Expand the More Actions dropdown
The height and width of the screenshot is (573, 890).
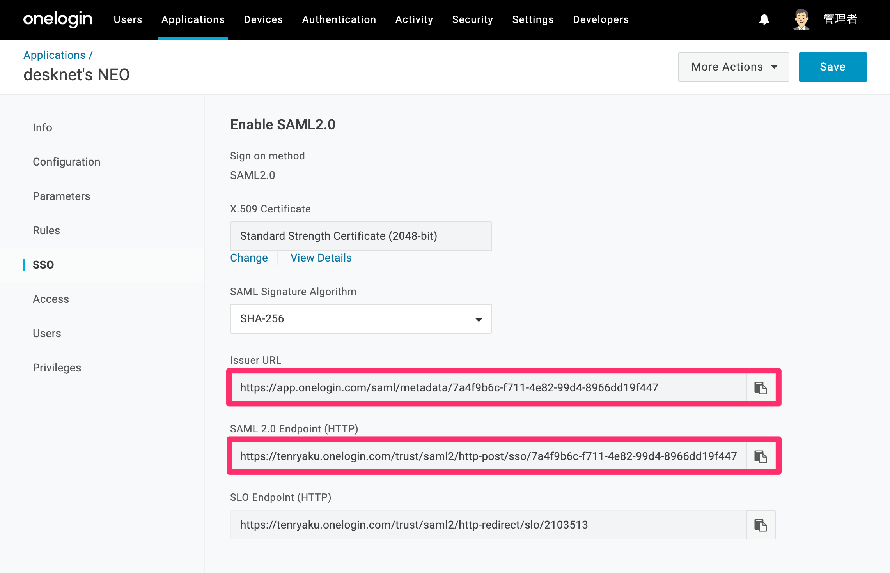(734, 67)
